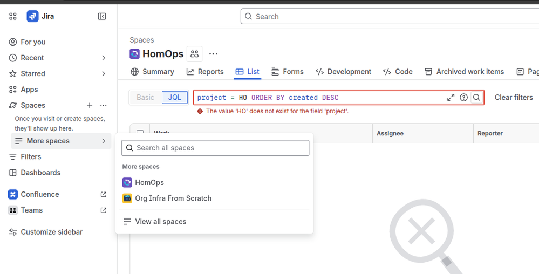Run search with magnifier icon in JQL bar
Image resolution: width=539 pixels, height=274 pixels.
[x=476, y=98]
